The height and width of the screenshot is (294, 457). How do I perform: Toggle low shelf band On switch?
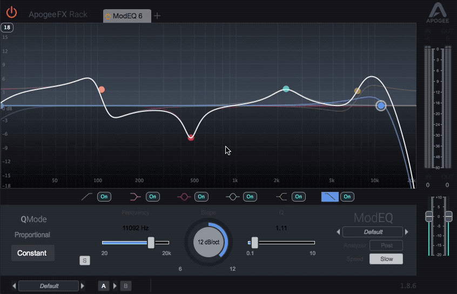click(153, 197)
